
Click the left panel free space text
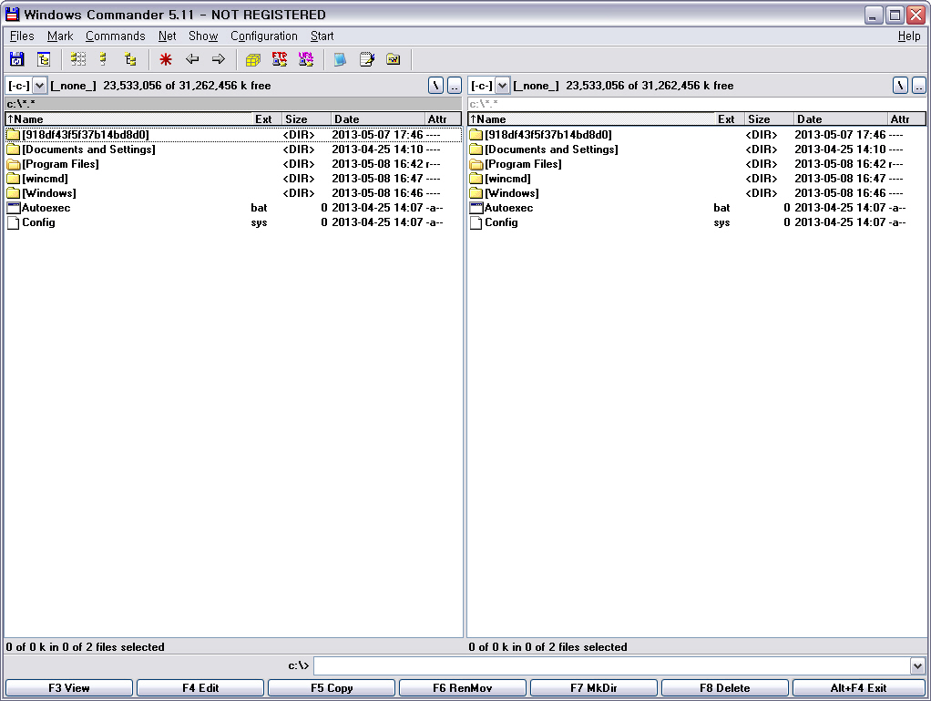click(x=187, y=86)
